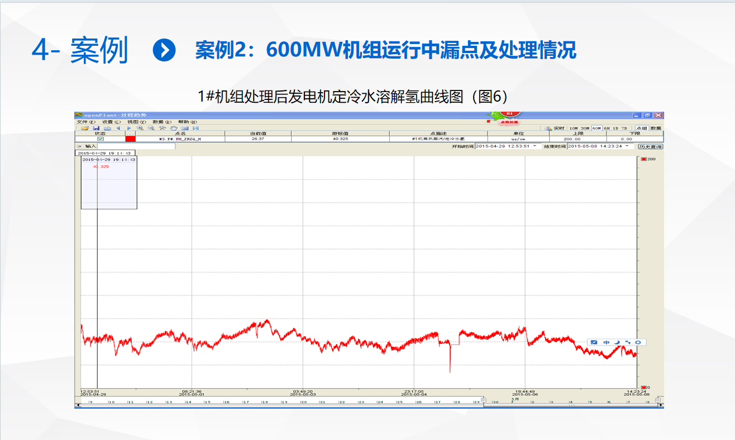Toggle the 60M time range button
Image resolution: width=735 pixels, height=440 pixels.
pyautogui.click(x=596, y=128)
